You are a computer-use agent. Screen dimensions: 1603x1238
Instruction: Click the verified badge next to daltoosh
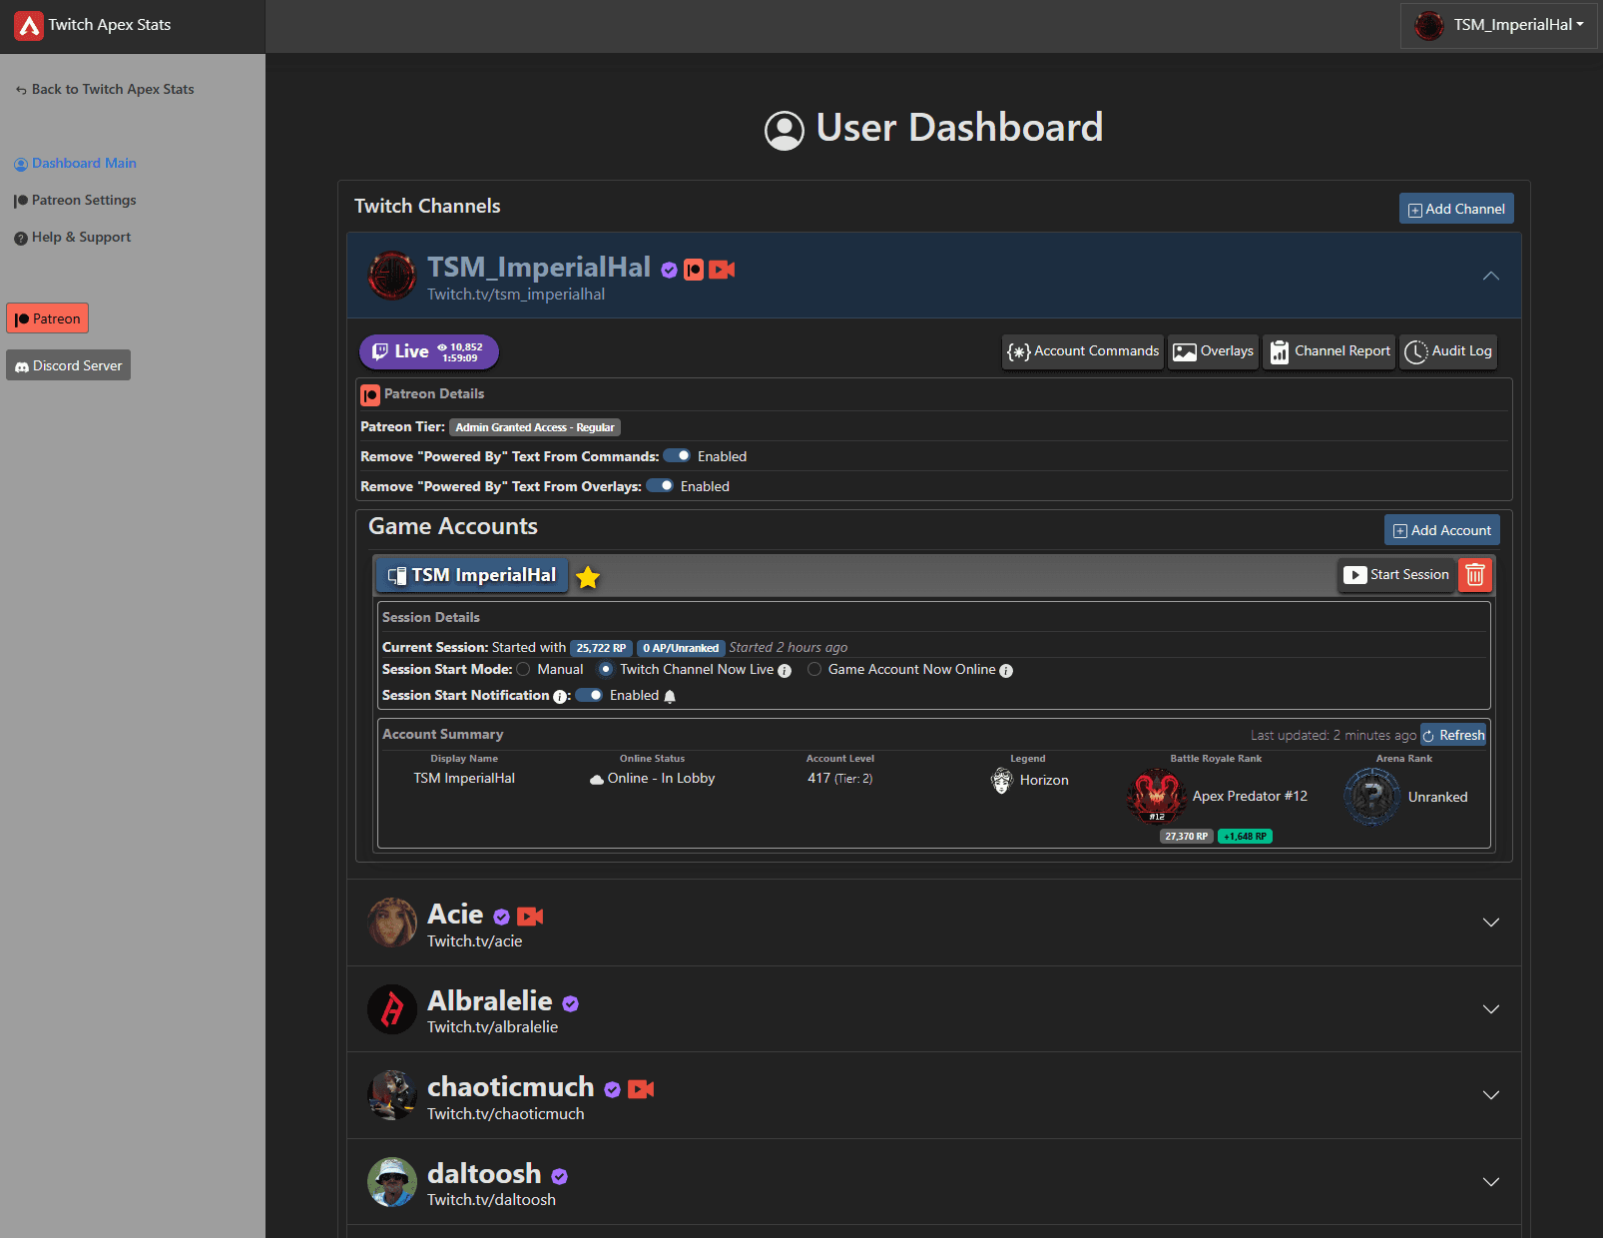click(x=560, y=1176)
